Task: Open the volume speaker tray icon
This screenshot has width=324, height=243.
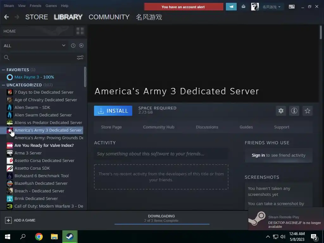Action: click(283, 237)
